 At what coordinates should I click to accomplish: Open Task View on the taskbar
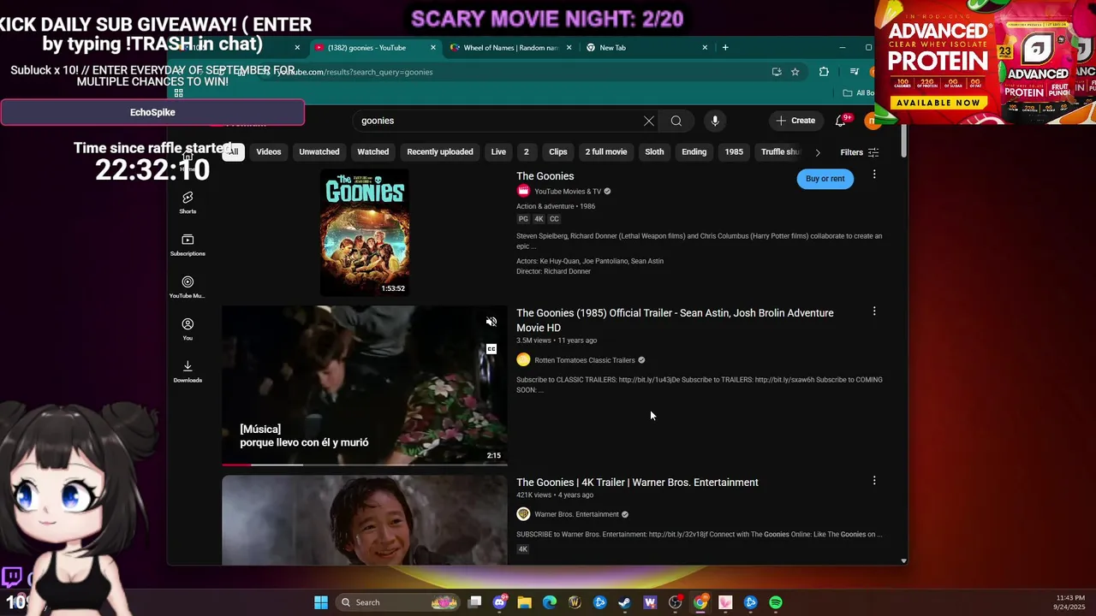pyautogui.click(x=475, y=602)
